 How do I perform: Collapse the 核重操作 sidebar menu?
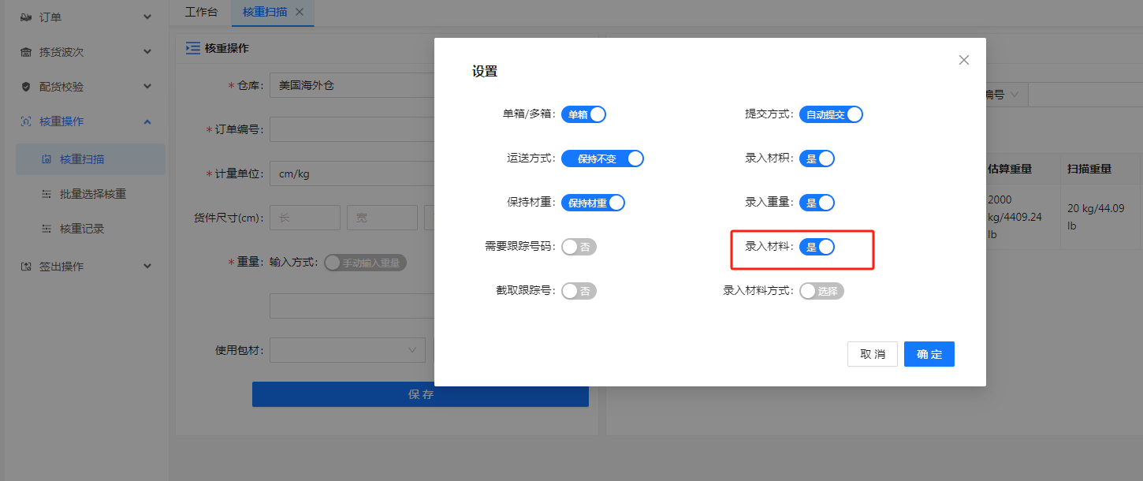(147, 121)
